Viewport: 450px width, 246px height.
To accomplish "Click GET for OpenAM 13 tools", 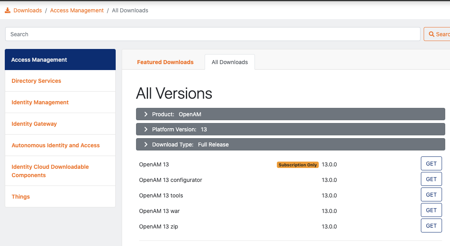I will (x=431, y=195).
